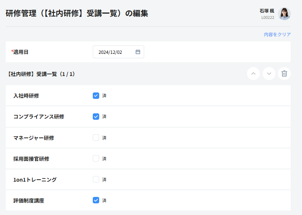Open the calendar picker icon in 適用日 field
Viewport: 302px width, 215px height.
coord(138,52)
